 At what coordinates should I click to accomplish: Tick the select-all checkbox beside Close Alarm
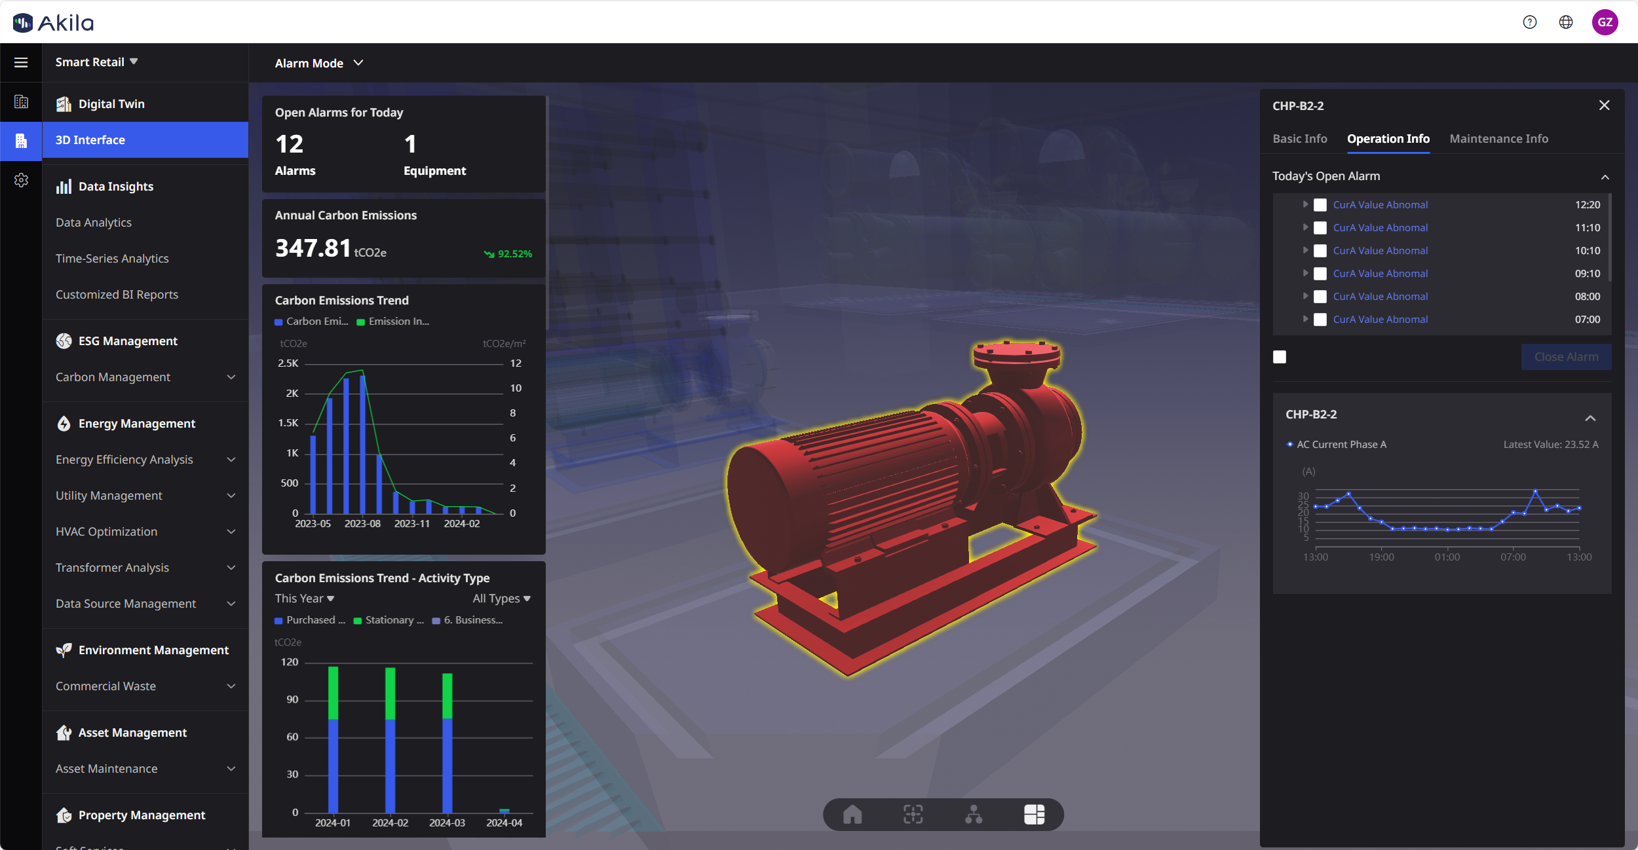coord(1280,357)
